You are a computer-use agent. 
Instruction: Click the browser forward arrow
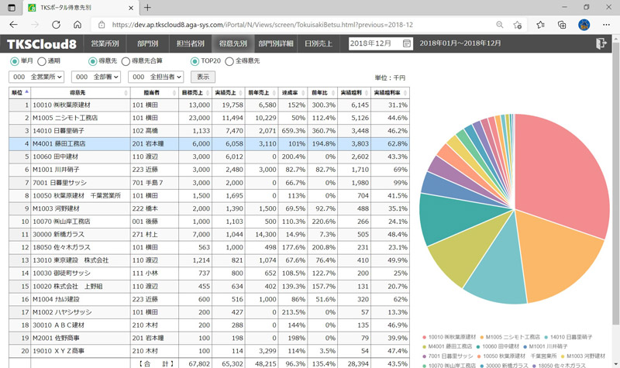(x=35, y=25)
